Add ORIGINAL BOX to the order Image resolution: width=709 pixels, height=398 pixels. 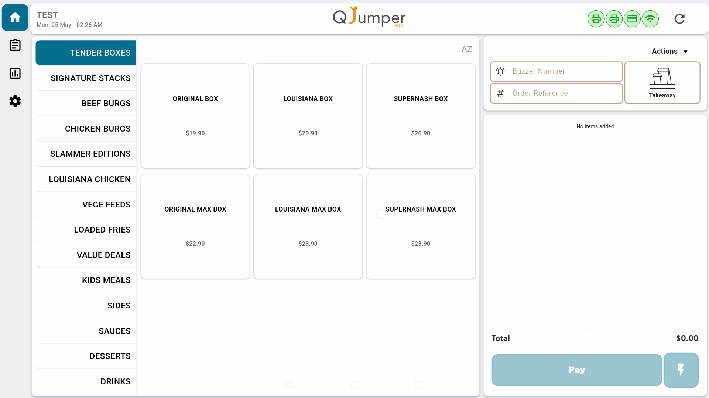195,116
